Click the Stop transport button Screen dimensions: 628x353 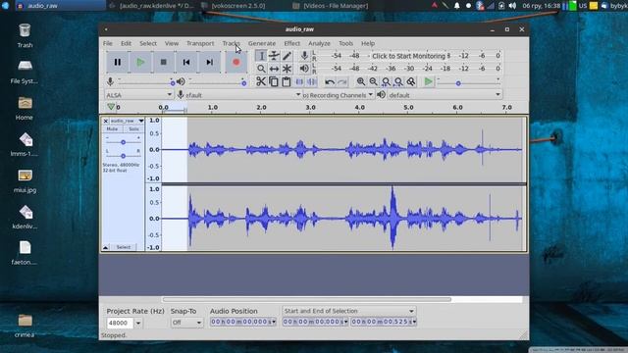tap(164, 62)
